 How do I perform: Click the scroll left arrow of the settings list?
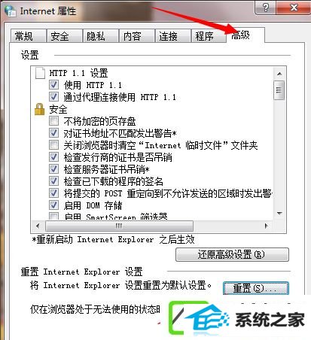tap(38, 226)
